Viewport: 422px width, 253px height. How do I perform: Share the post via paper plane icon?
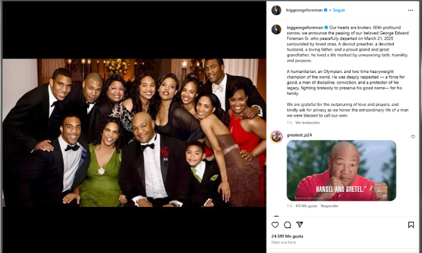point(300,225)
